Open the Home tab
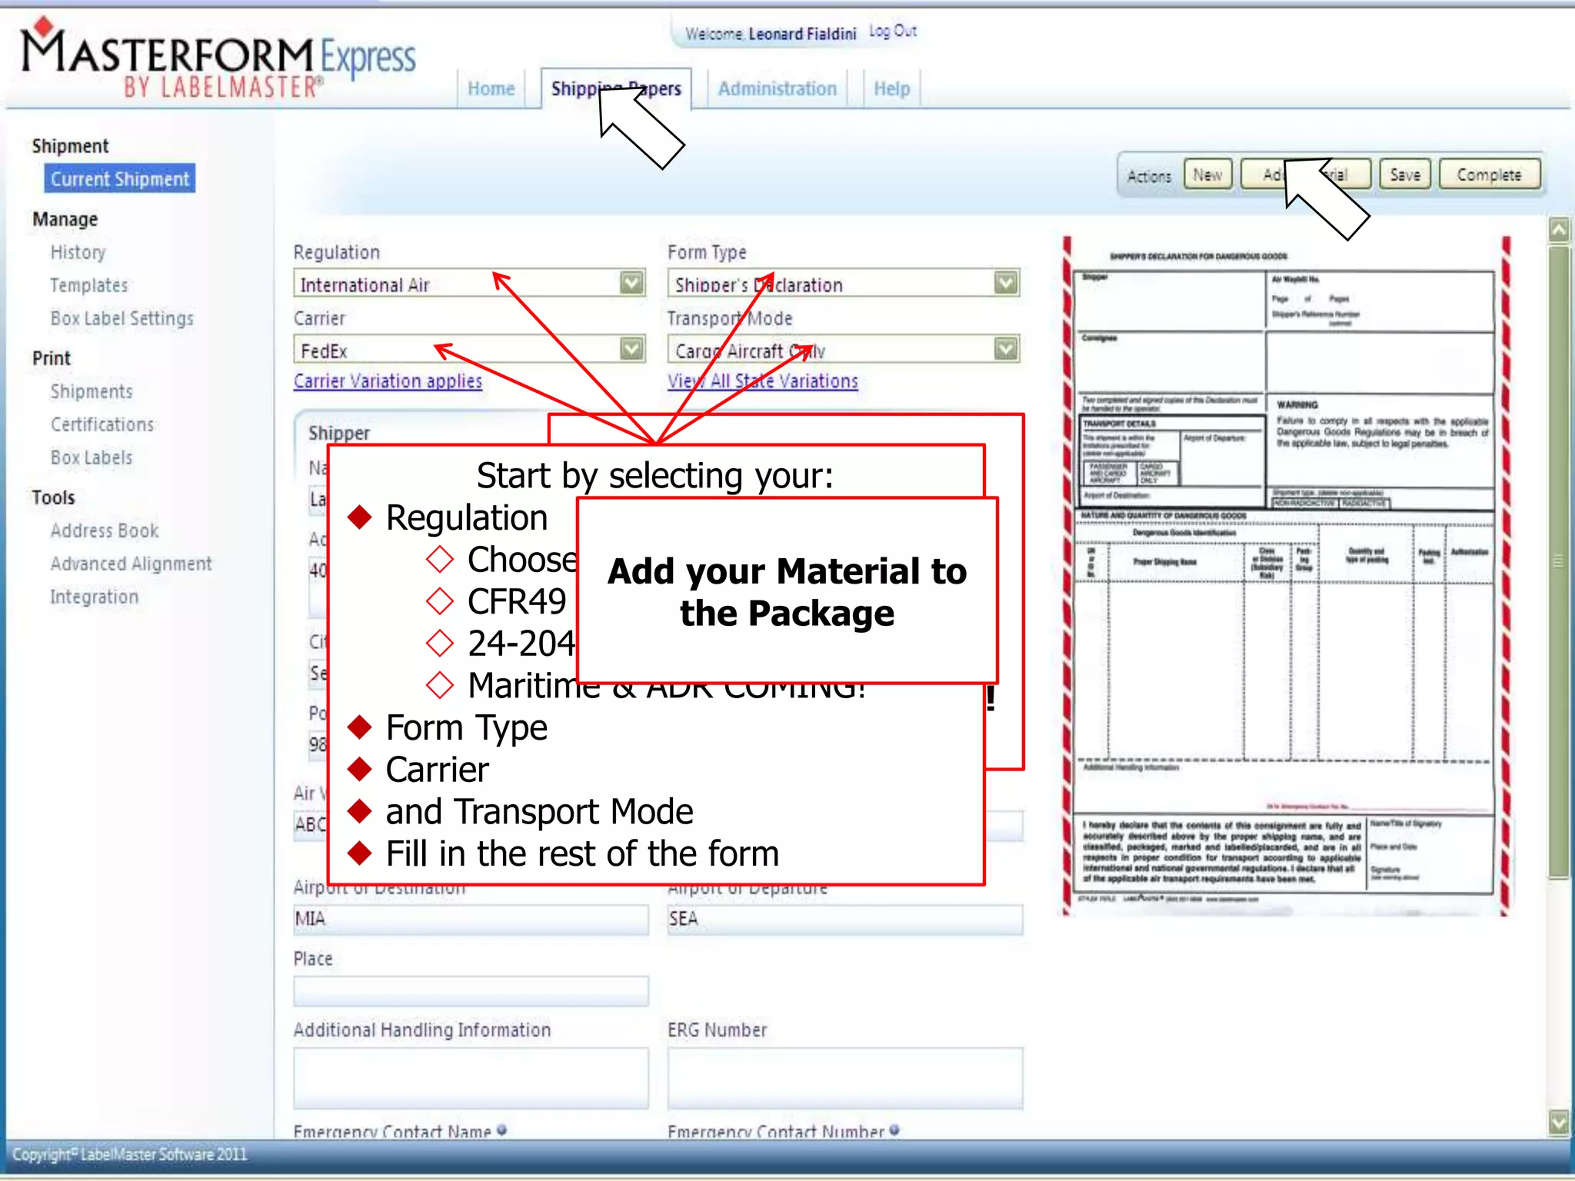1575x1181 pixels. pyautogui.click(x=491, y=89)
